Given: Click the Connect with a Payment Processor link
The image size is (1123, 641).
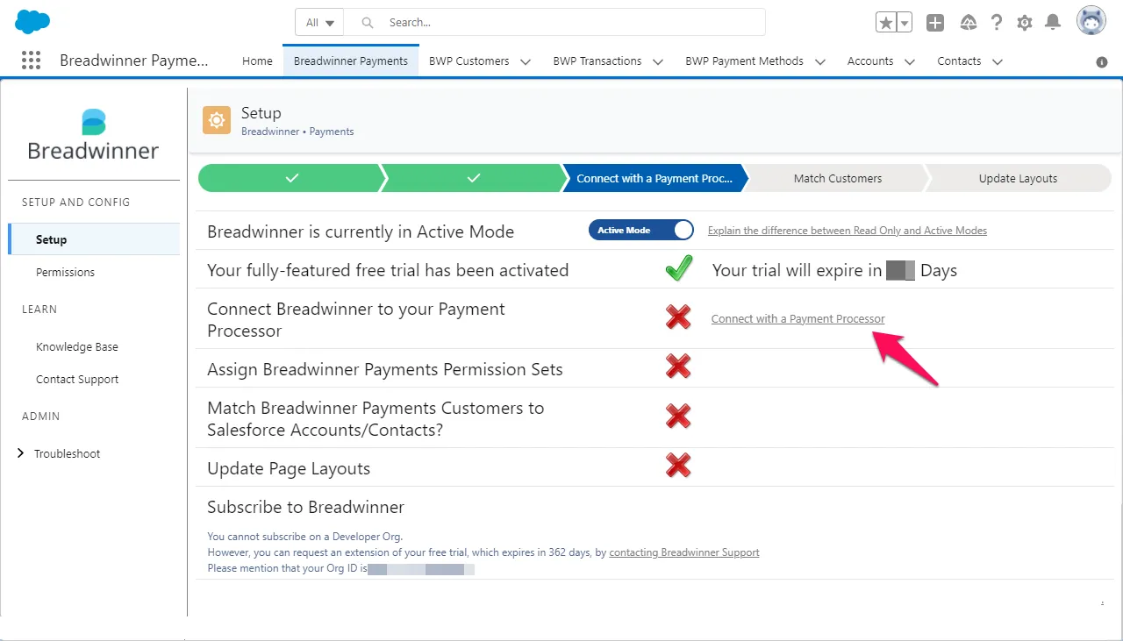Looking at the screenshot, I should (x=798, y=319).
